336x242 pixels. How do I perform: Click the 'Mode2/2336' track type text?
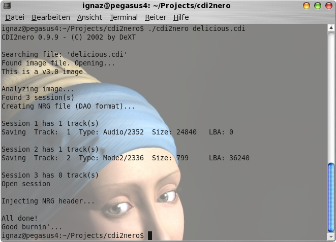tap(124, 158)
